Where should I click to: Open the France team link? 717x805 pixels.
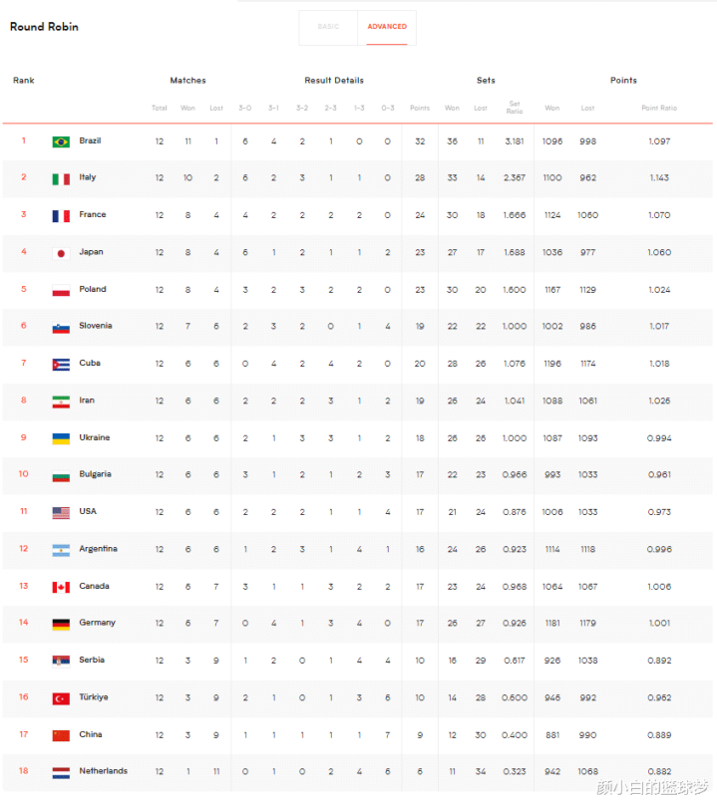[x=93, y=215]
